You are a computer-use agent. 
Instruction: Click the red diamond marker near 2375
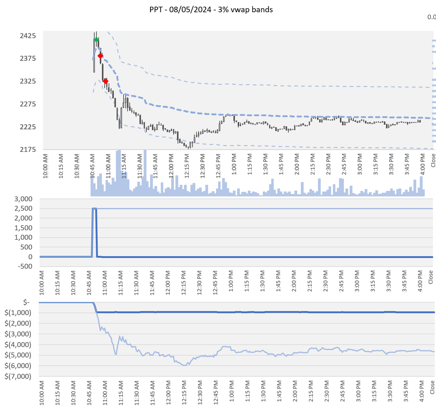101,56
